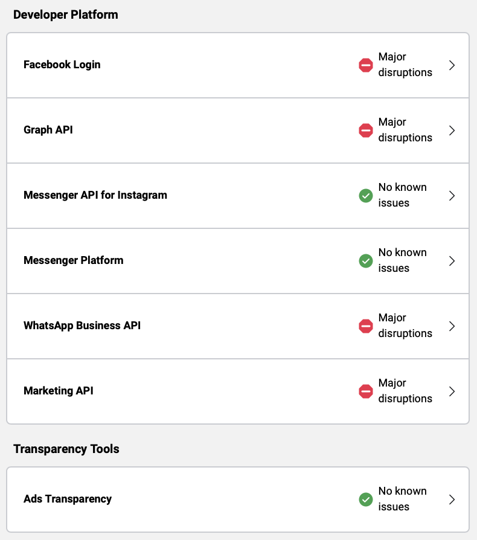Expand the Facebook Login row chevron
Viewport: 477px width, 540px height.
[x=452, y=65]
